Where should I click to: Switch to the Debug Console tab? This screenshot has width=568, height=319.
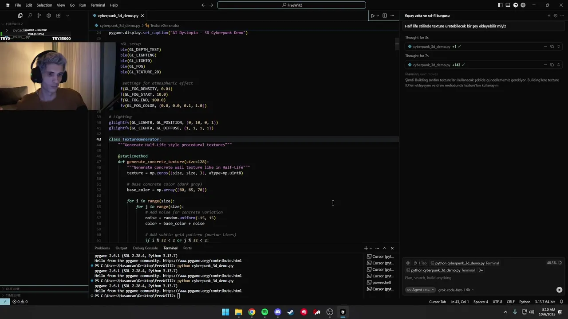[x=145, y=248]
